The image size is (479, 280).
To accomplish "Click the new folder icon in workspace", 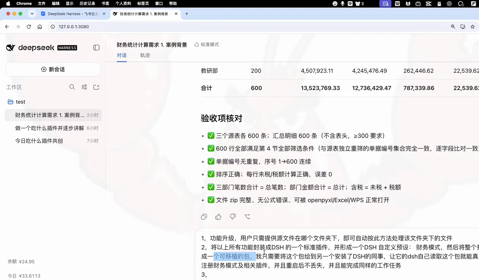I will 96,87.
